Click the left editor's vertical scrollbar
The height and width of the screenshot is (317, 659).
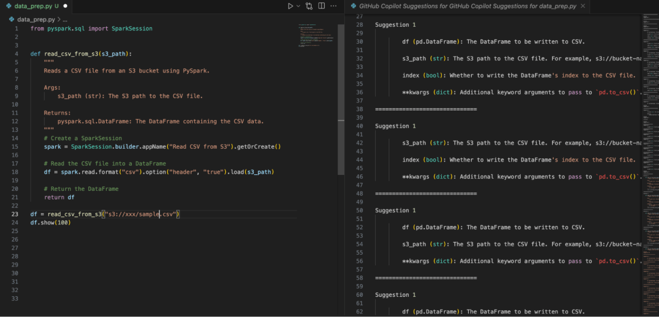point(341,99)
